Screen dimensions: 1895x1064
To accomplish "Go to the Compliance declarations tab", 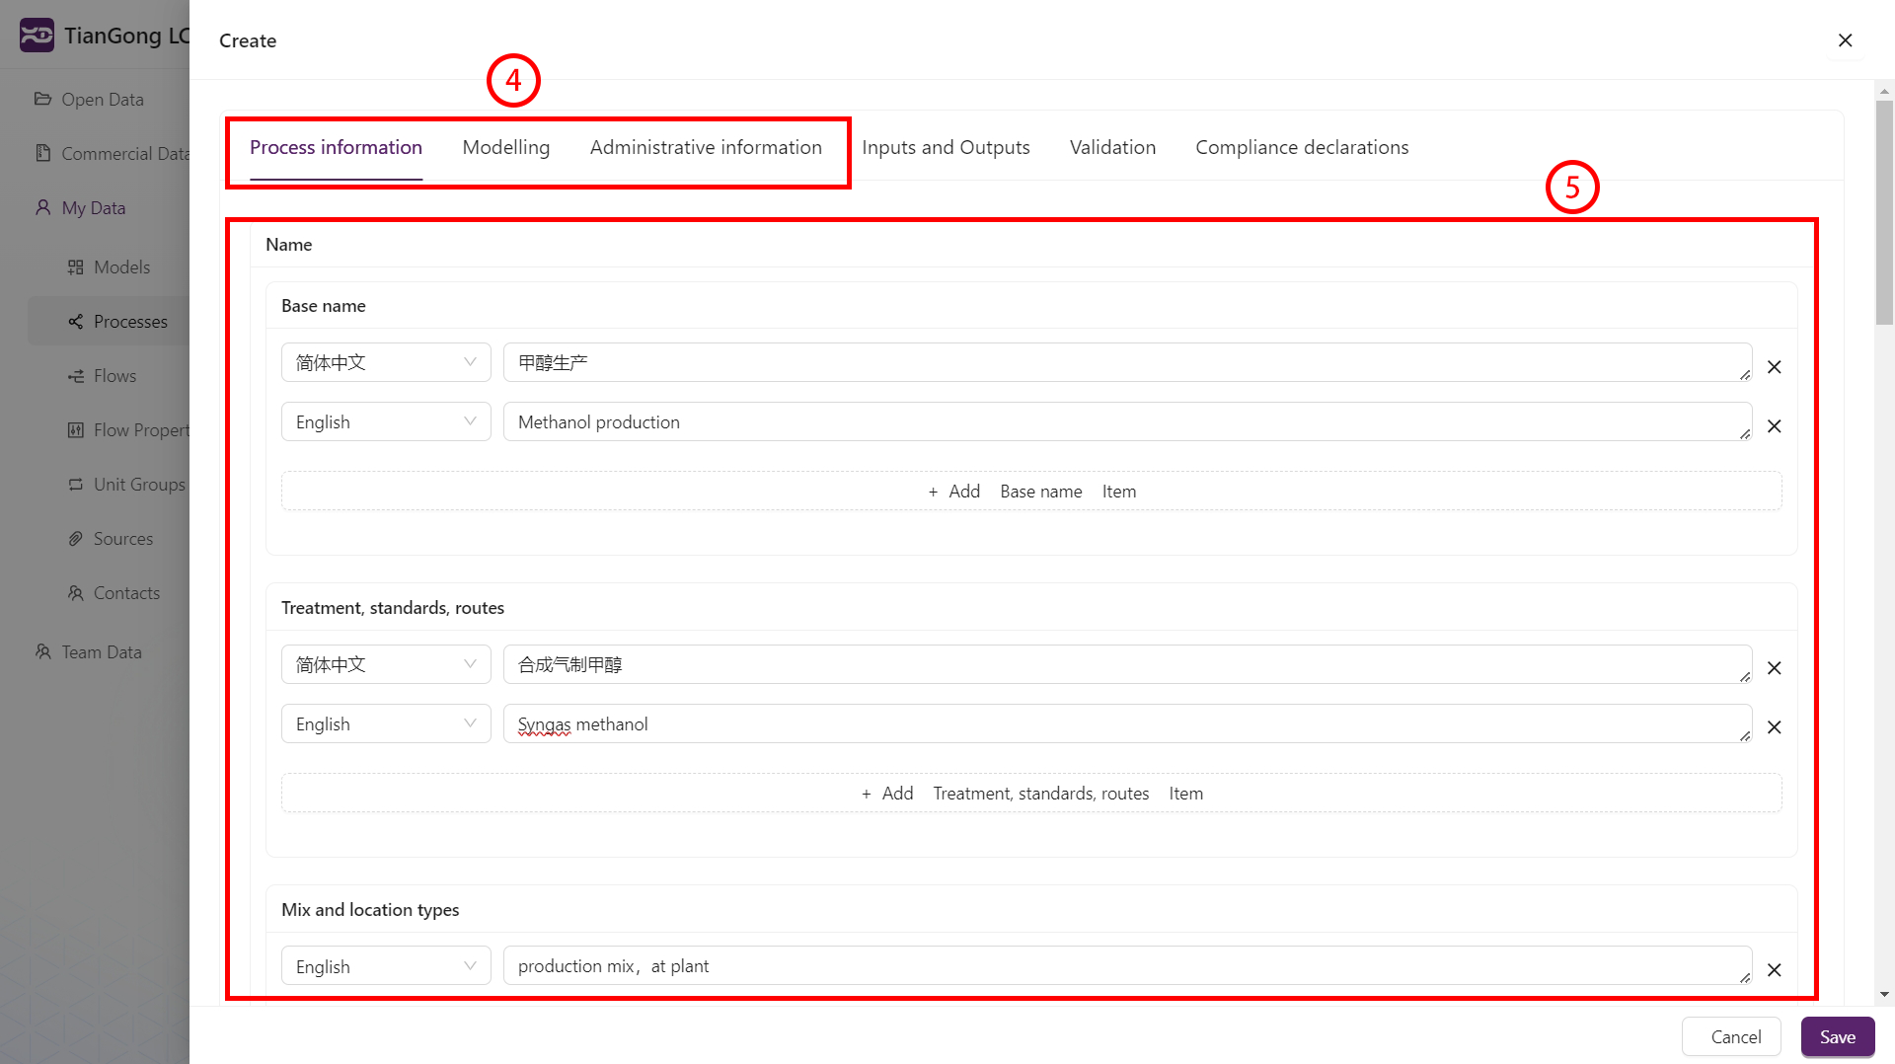I will tap(1301, 148).
